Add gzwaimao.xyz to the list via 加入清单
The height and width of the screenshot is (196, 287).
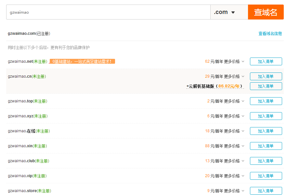(266, 116)
